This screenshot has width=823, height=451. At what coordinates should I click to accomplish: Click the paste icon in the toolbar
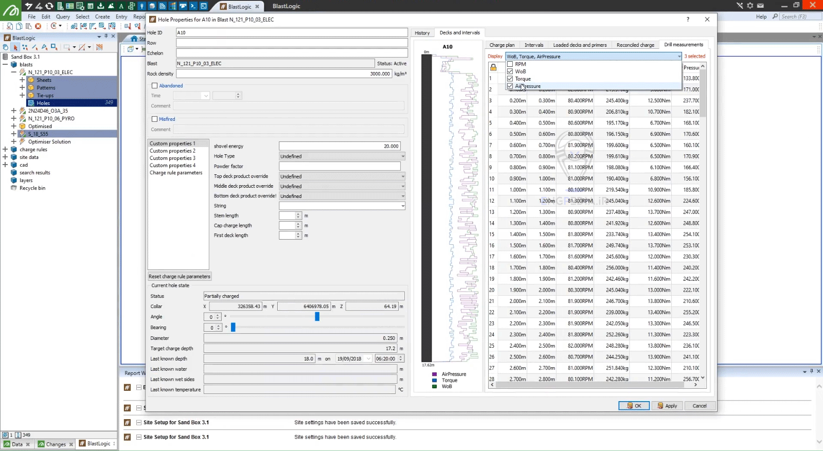coord(28,26)
